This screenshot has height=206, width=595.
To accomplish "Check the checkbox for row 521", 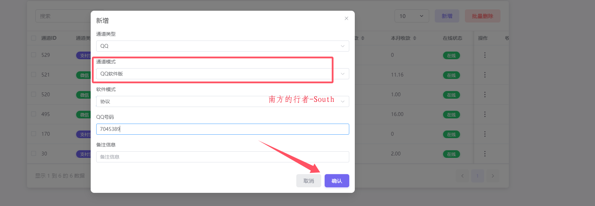I will (x=34, y=74).
